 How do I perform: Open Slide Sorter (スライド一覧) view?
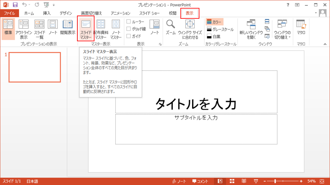click(x=39, y=29)
